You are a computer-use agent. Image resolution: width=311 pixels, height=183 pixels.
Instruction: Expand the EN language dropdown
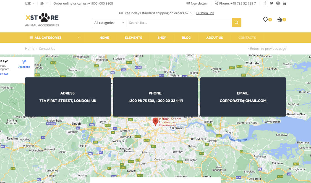44,3
